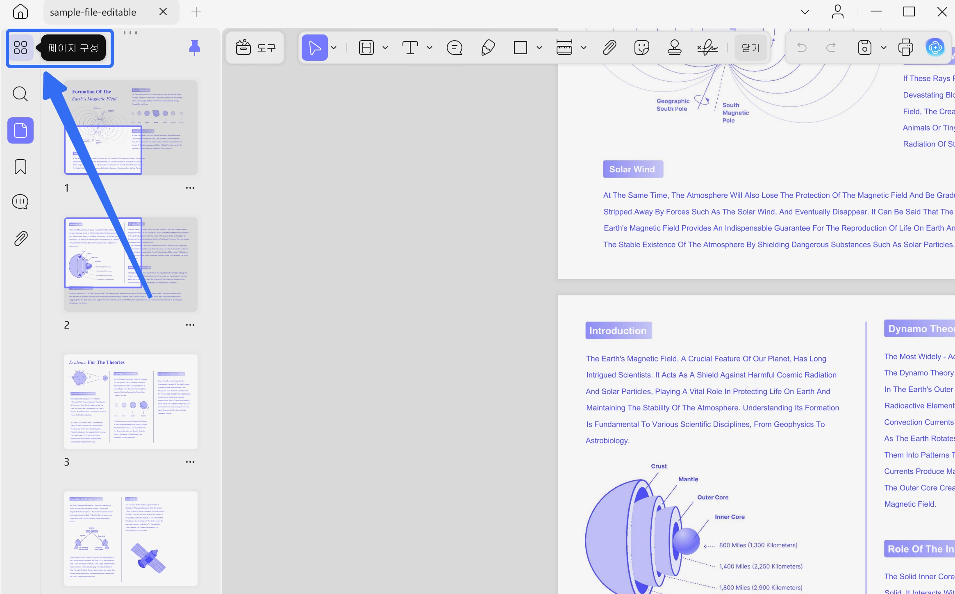Select the rectangle shape tool
The width and height of the screenshot is (955, 594).
[521, 48]
